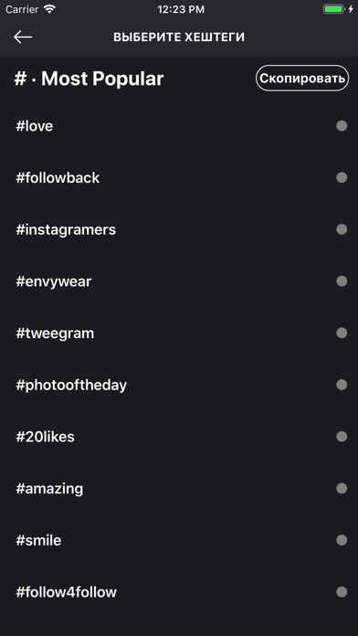Toggle the #amazing selection dot
This screenshot has width=358, height=636.
pos(342,488)
